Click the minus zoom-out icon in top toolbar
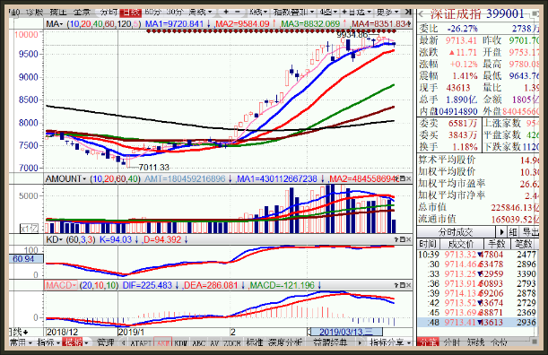The height and width of the screenshot is (355, 548). pyautogui.click(x=238, y=13)
